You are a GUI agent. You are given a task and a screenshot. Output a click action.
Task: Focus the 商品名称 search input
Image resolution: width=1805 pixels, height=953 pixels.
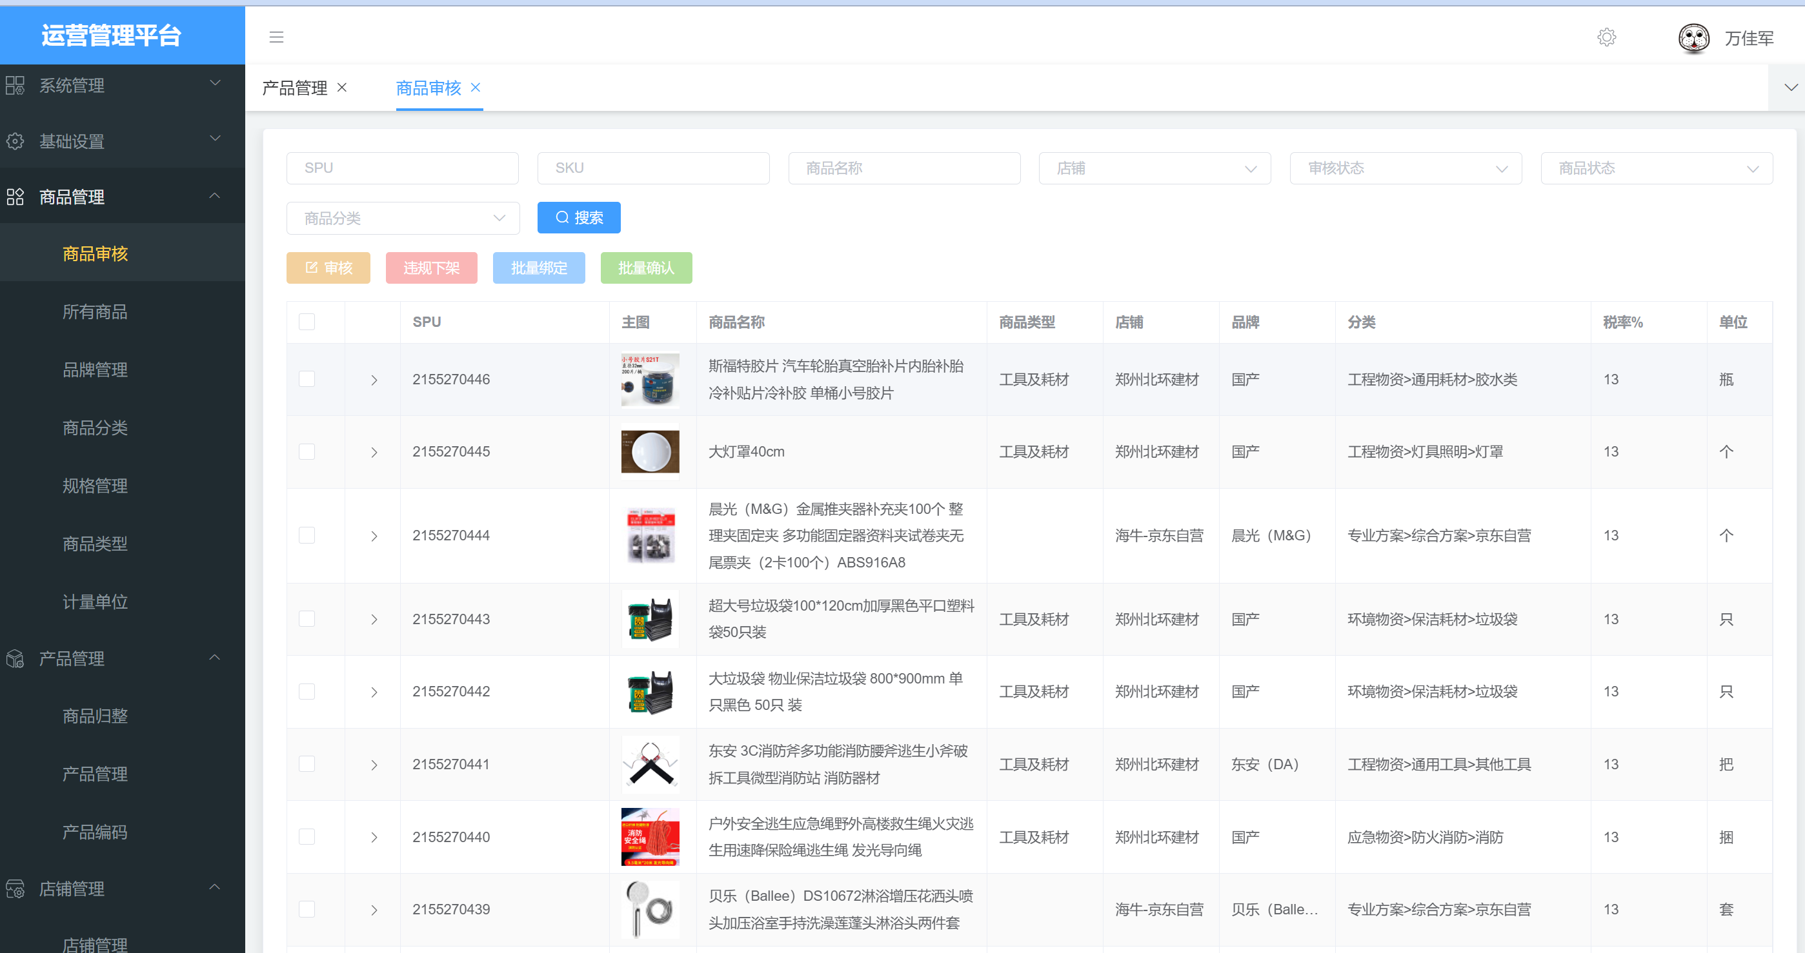pos(904,168)
